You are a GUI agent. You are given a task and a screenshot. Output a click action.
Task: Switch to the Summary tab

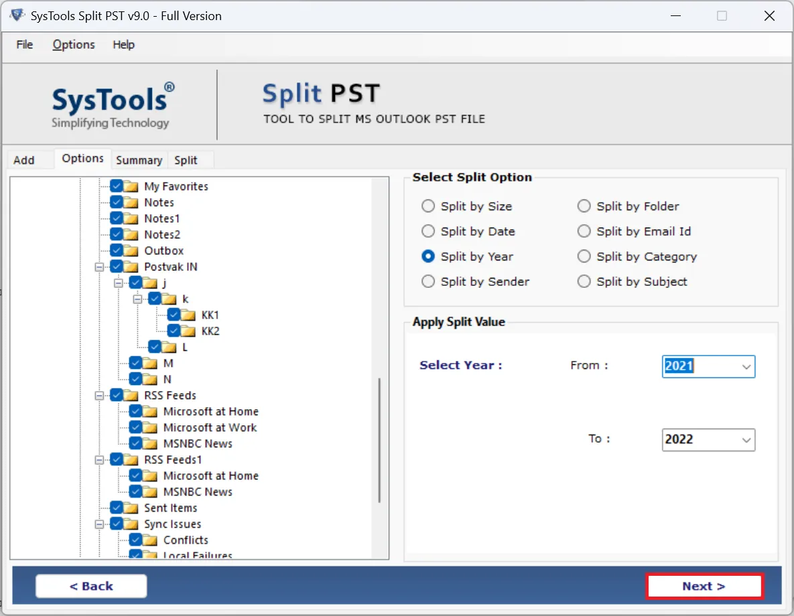coord(139,160)
